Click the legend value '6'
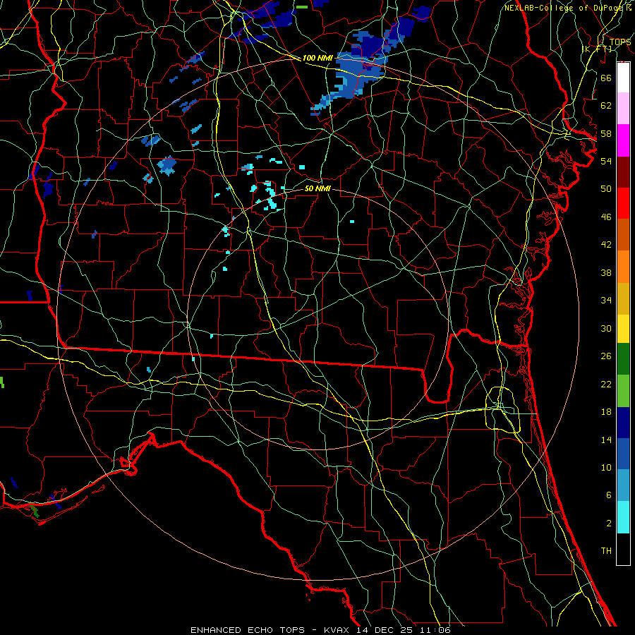Viewport: 635px width, 635px height. click(608, 495)
